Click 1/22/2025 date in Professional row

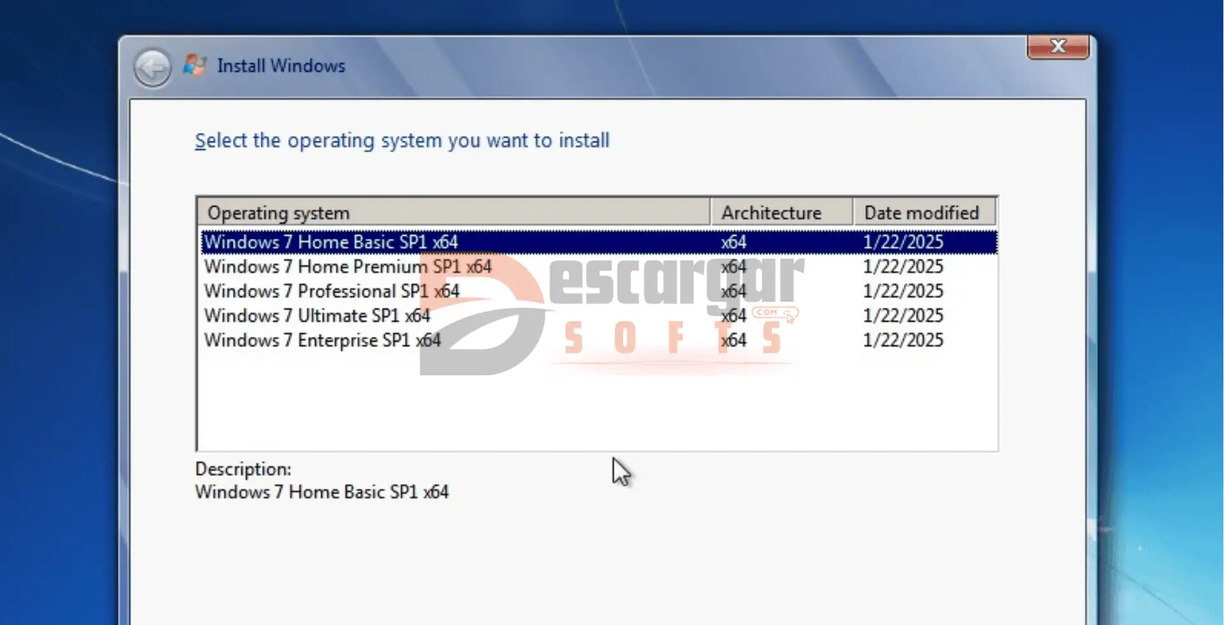(x=903, y=291)
